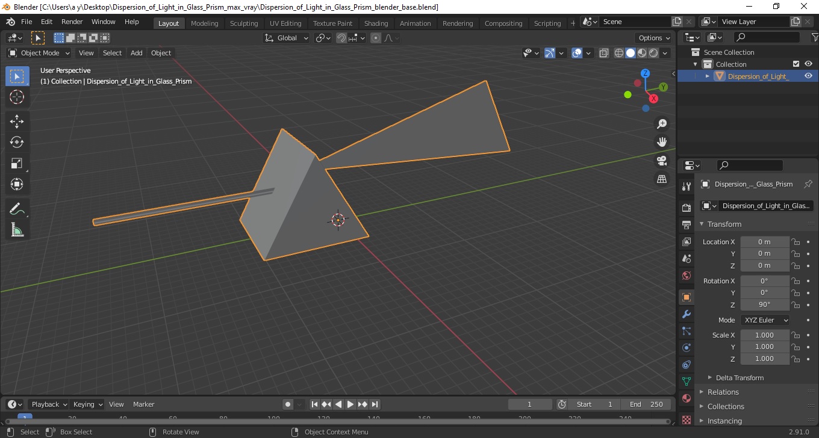Expand Dispersion_of_Light object tree arrow

tap(708, 76)
